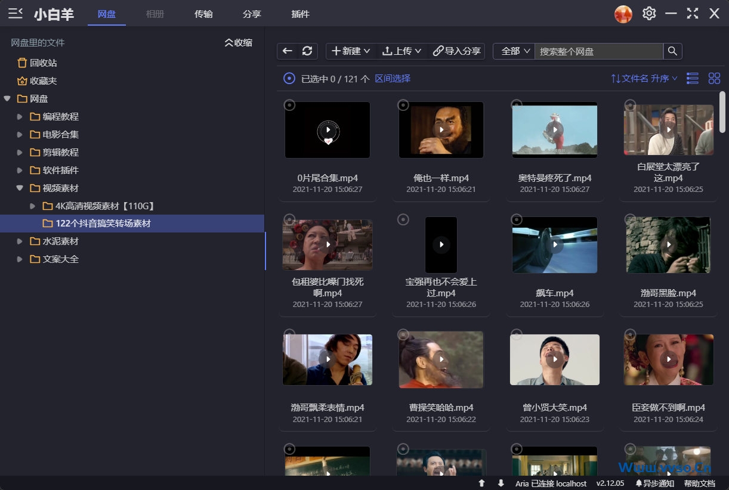Open the 曹操笑哈哈.mp4 video thumbnail
Image resolution: width=729 pixels, height=490 pixels.
[441, 359]
